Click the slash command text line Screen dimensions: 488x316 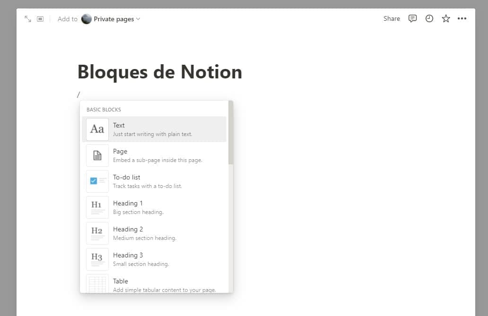(x=78, y=94)
